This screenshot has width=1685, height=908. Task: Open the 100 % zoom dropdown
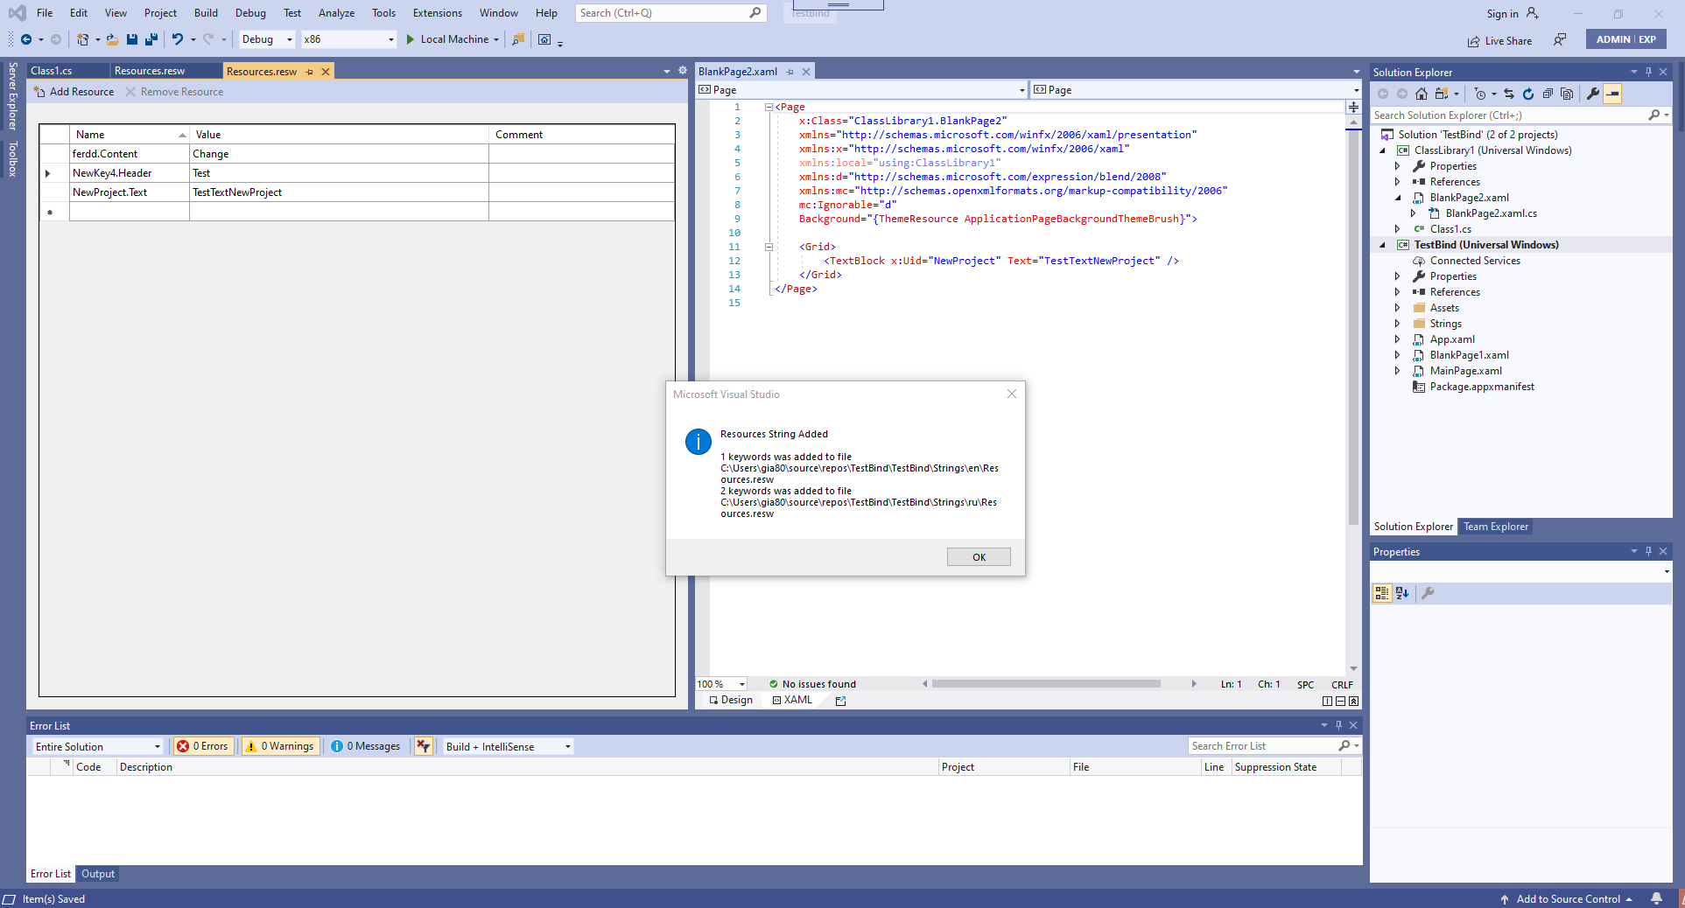(x=722, y=684)
